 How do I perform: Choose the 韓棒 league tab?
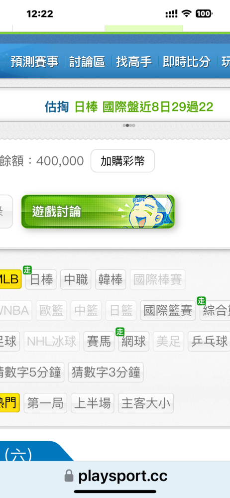tap(111, 279)
